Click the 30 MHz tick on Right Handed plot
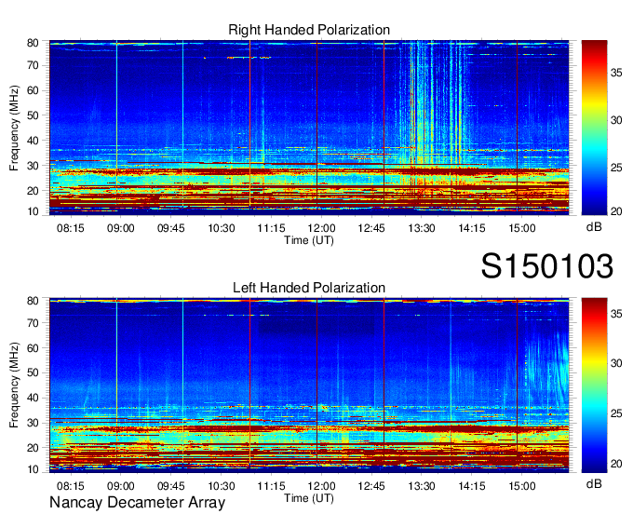 tap(33, 166)
